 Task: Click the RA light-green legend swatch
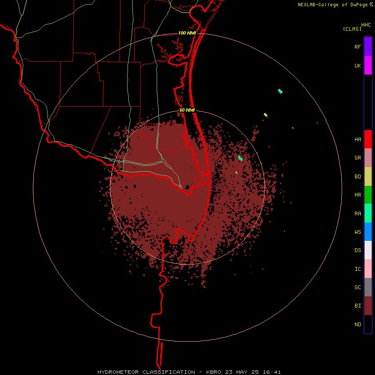pyautogui.click(x=368, y=213)
